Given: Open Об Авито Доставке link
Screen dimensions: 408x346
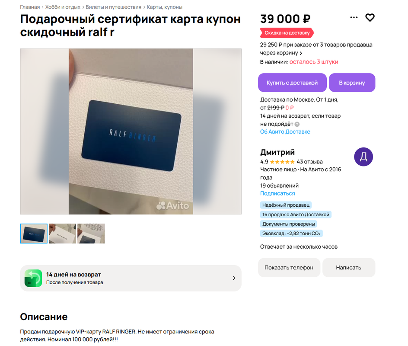Looking at the screenshot, I should point(285,132).
